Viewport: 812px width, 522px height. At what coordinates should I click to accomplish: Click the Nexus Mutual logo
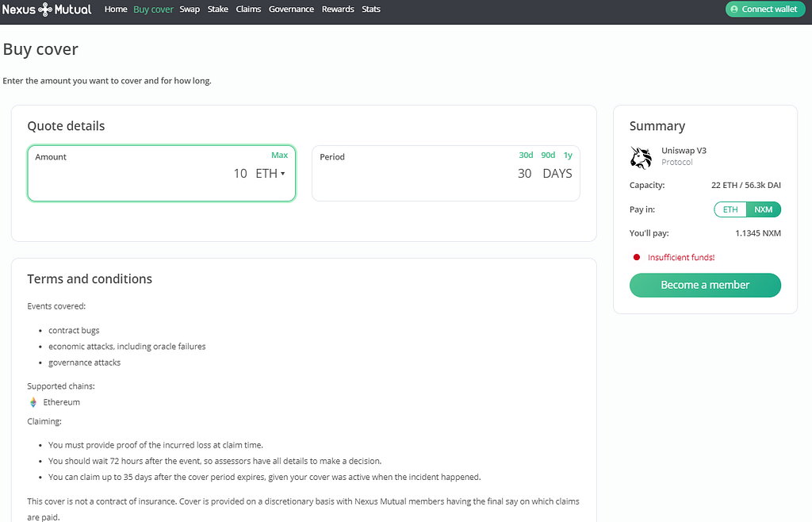point(47,10)
